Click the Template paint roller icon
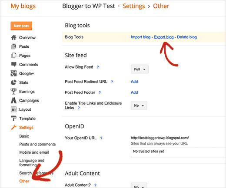Screen dimensions: 226x188 (13, 118)
